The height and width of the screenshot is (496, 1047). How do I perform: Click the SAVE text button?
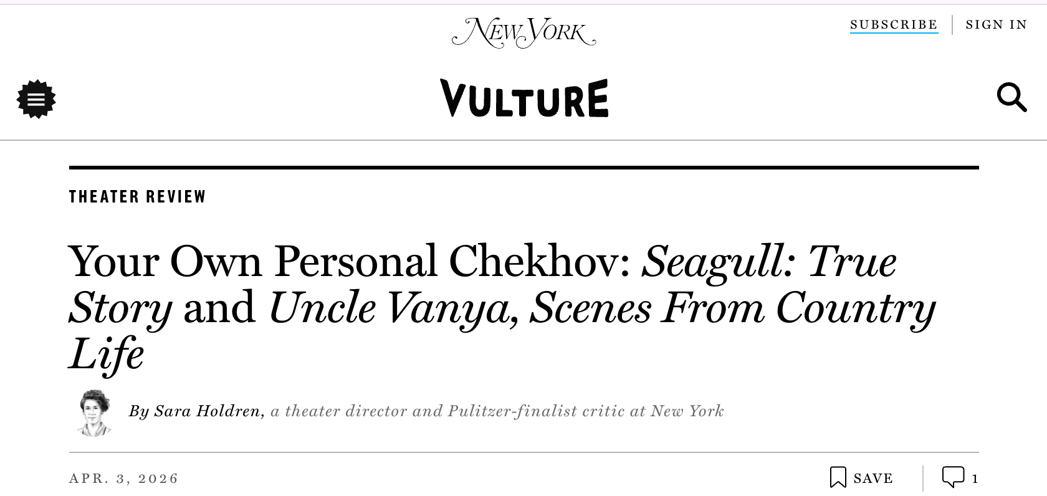tap(873, 479)
